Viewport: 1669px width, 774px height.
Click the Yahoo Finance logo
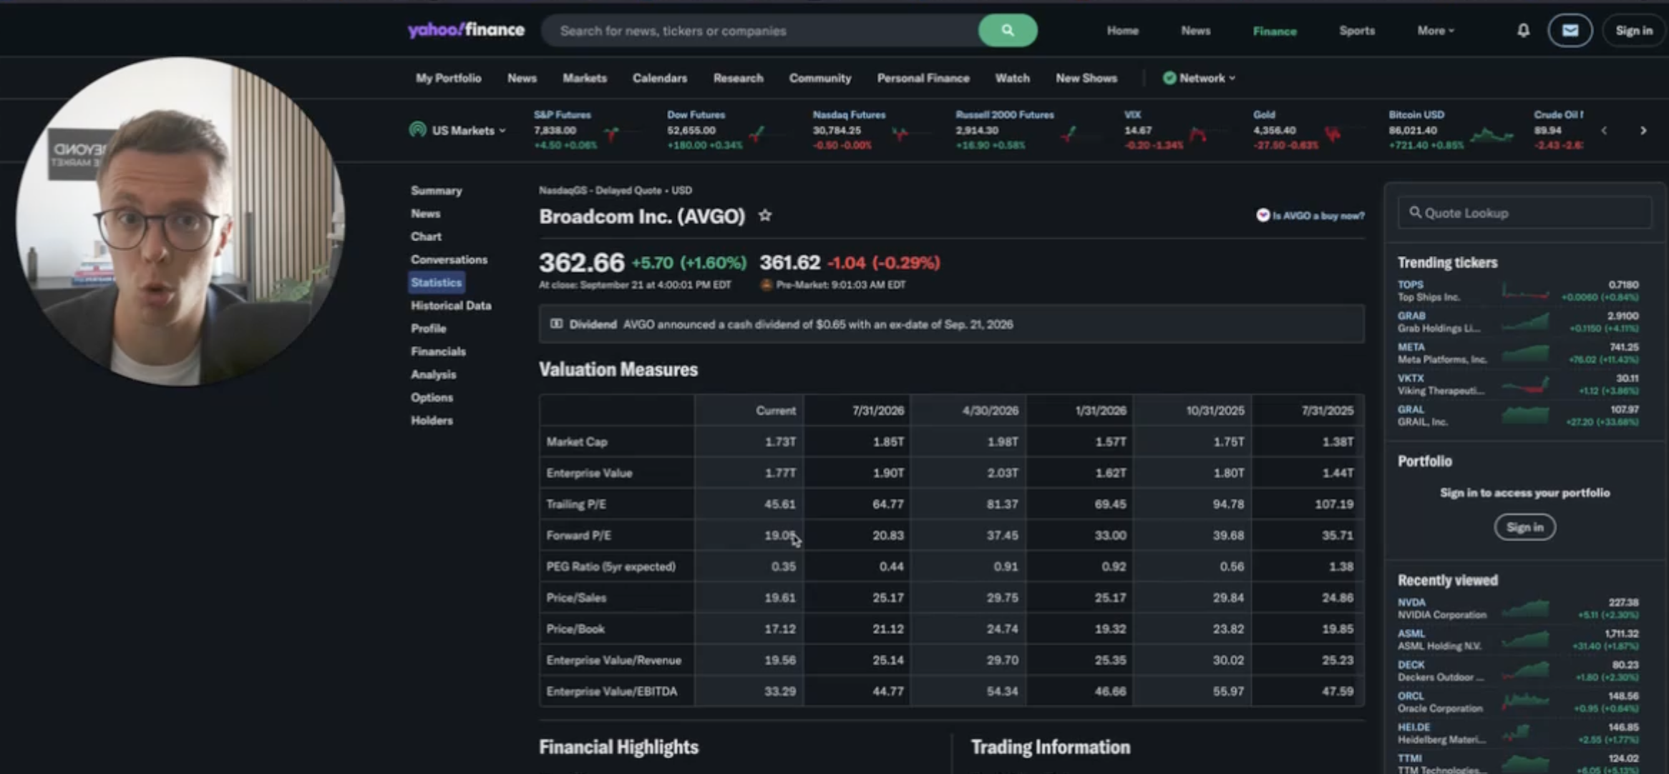click(x=466, y=30)
